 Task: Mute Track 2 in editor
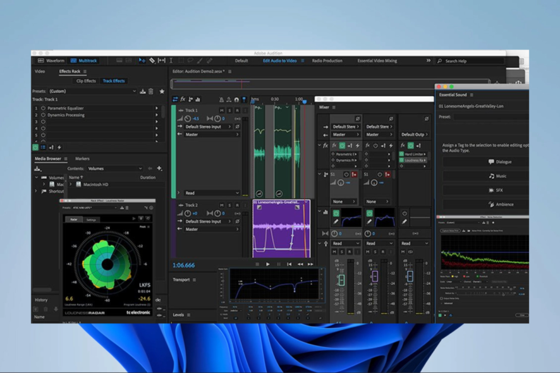click(222, 205)
